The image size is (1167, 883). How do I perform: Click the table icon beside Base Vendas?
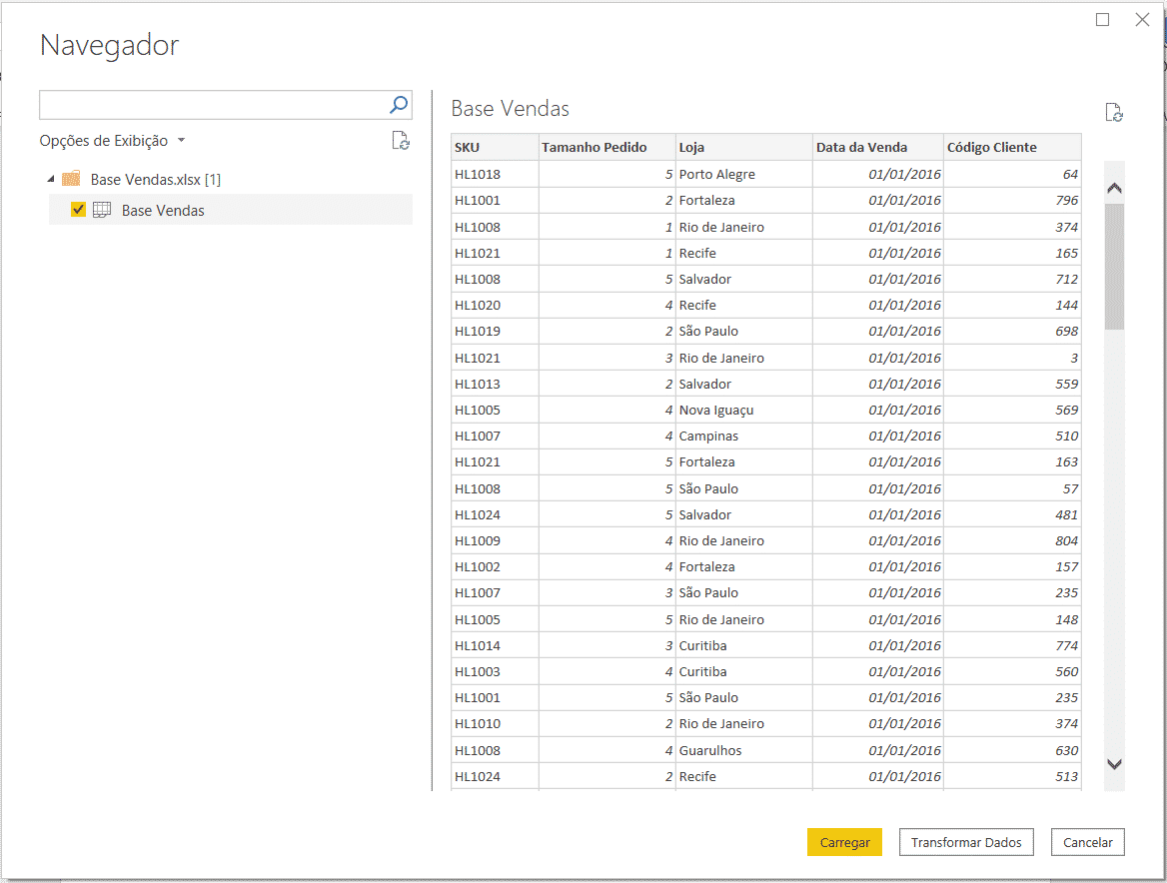pyautogui.click(x=102, y=210)
